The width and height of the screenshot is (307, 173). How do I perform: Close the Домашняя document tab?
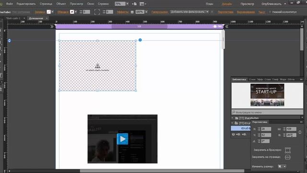click(47, 18)
